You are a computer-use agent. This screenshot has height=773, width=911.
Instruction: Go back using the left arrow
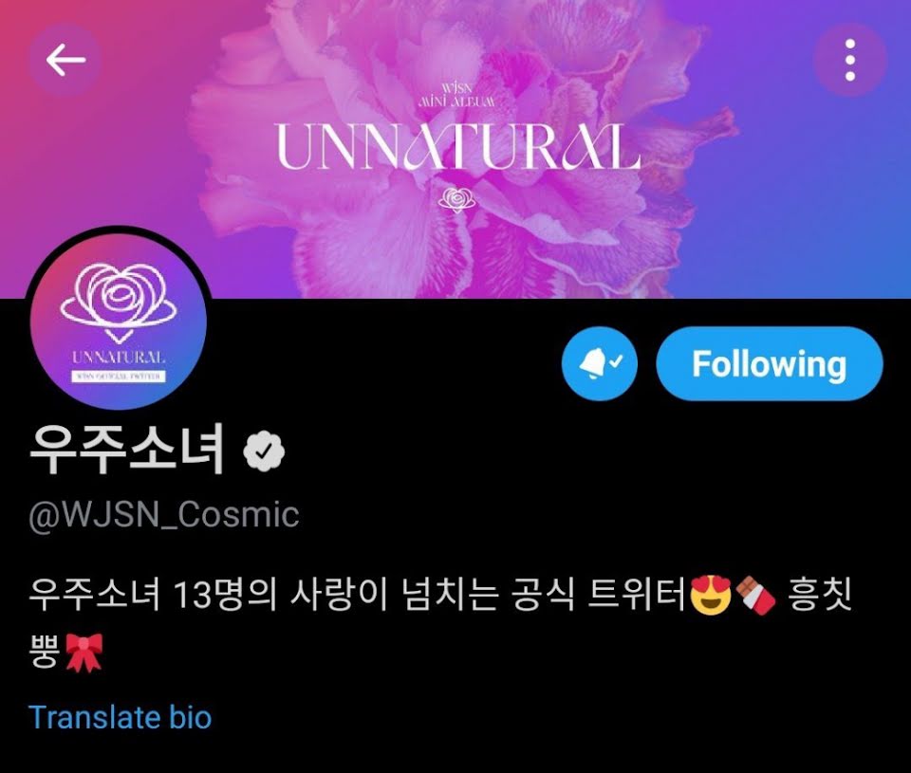[65, 59]
